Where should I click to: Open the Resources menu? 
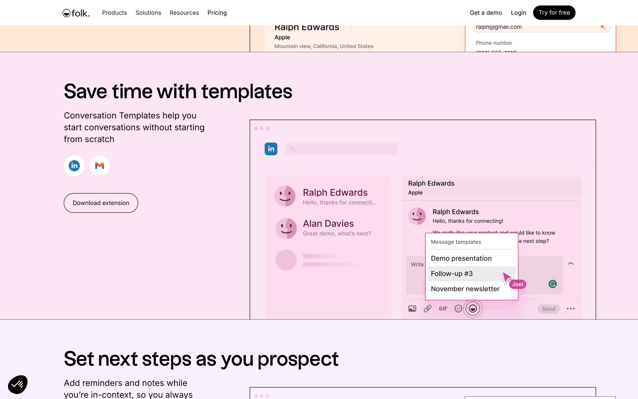(x=184, y=13)
